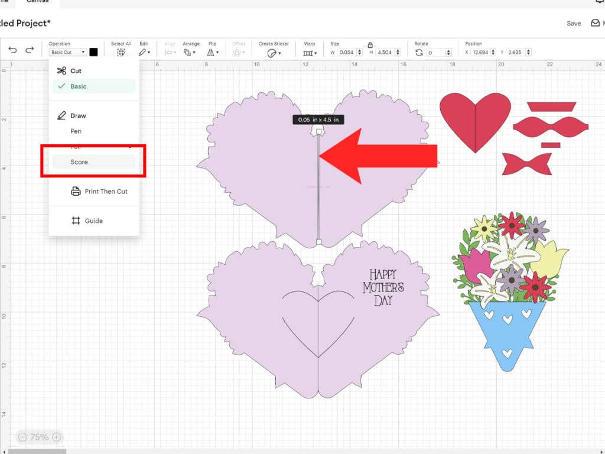Click the Rotate icon in the toolbar
This screenshot has height=454, width=605.
click(x=418, y=51)
